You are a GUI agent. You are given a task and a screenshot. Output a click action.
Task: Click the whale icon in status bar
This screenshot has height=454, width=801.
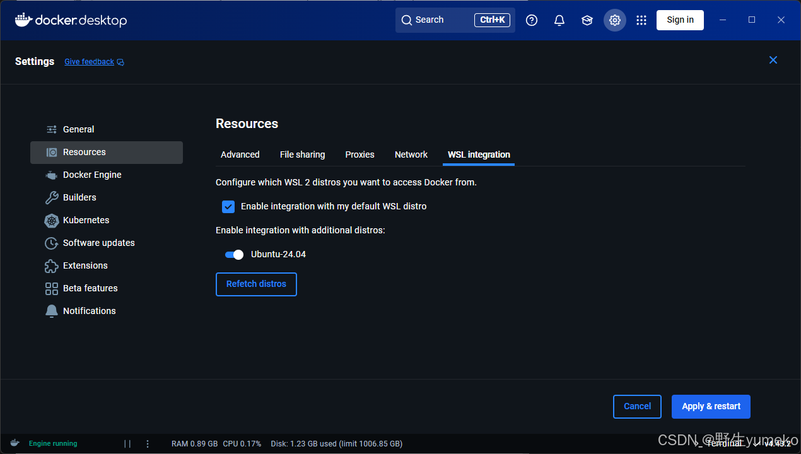15,443
